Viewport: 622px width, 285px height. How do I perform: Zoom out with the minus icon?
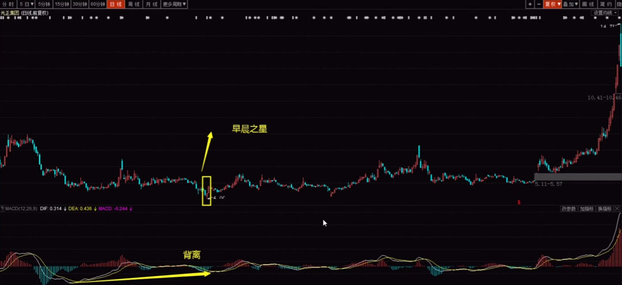pos(538,5)
